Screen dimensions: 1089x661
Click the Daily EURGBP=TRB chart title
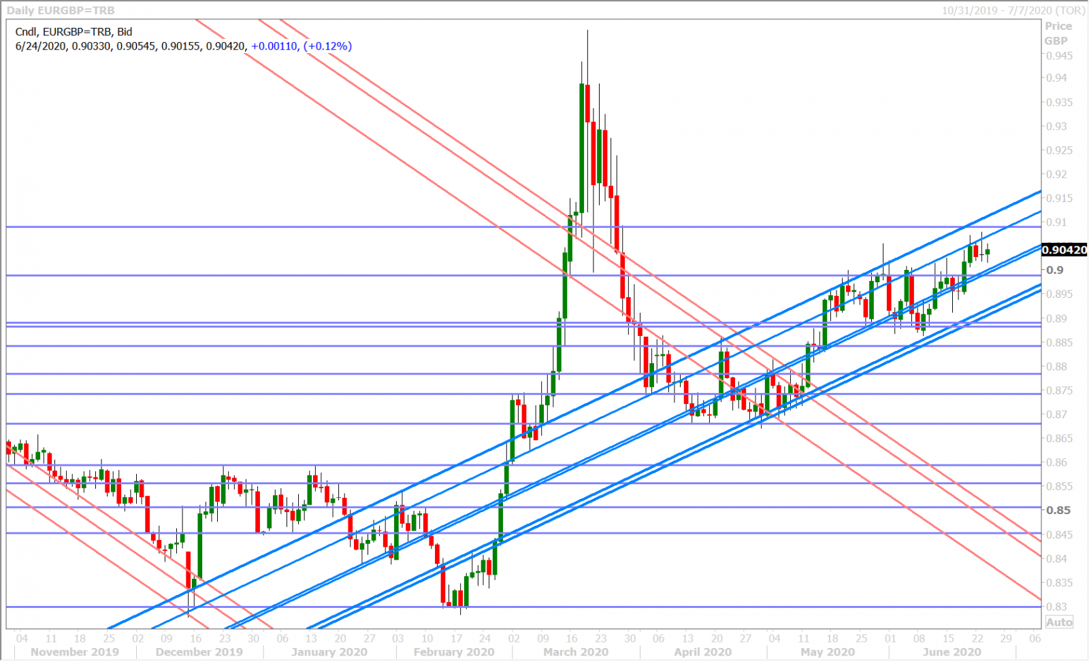(61, 10)
